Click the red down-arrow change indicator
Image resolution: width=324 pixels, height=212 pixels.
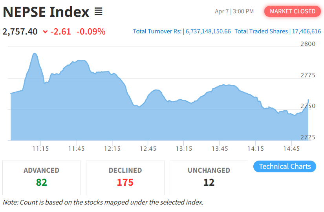point(45,32)
